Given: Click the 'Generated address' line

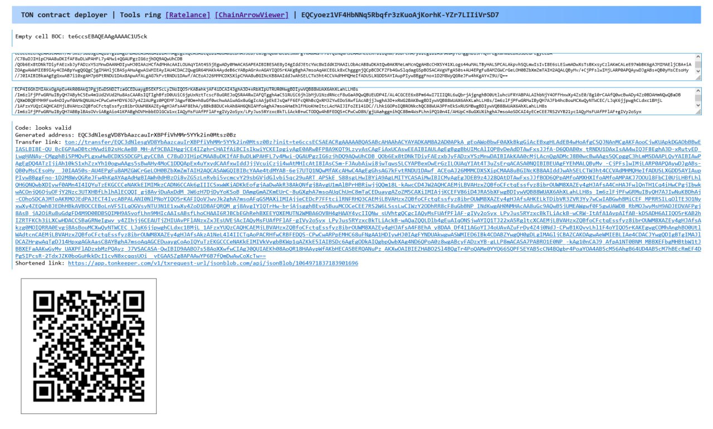Looking at the screenshot, I should click(x=125, y=135).
